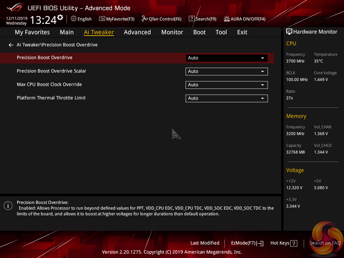Open Platform Thermal Throttle Limit dropdown
Image resolution: width=344 pixels, height=258 pixels.
click(x=227, y=98)
